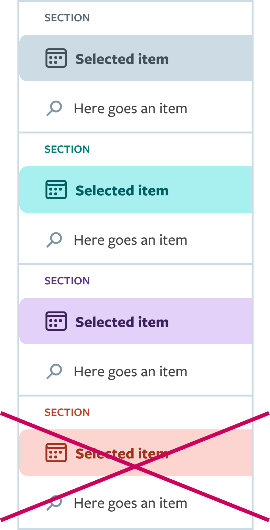270x530 pixels.
Task: Open 'Here goes an item' in red section
Action: click(135, 503)
